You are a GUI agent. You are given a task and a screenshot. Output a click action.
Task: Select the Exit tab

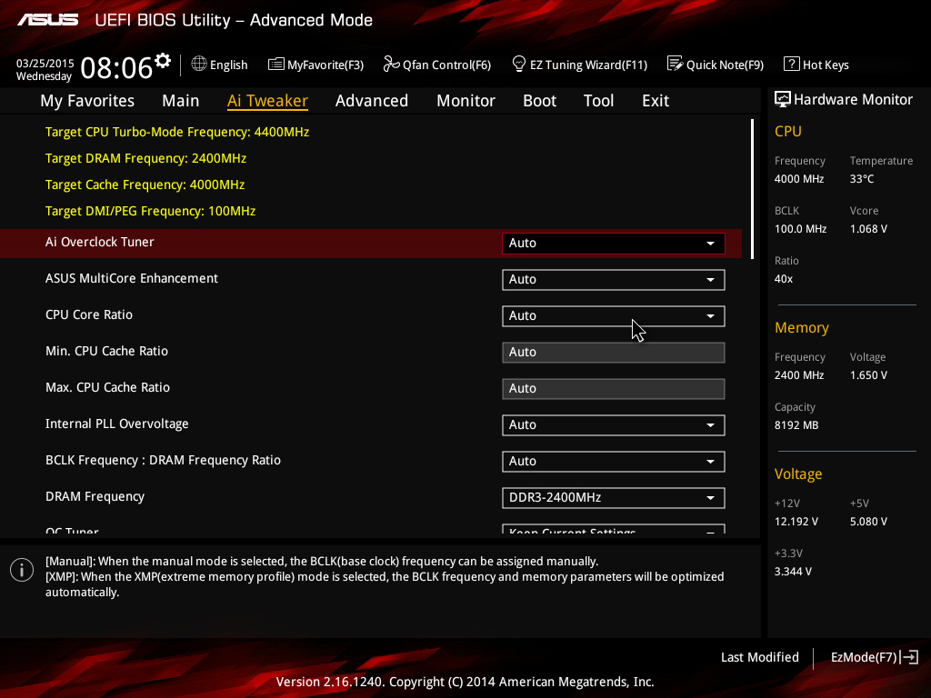[x=656, y=101]
